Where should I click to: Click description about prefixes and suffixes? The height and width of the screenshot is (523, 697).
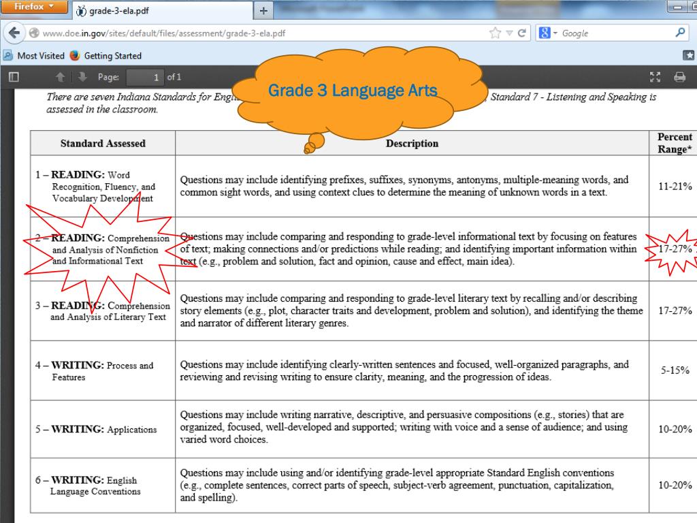coord(404,186)
